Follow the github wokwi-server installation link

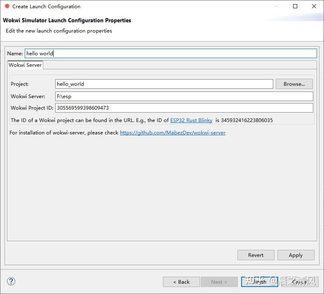173,132
